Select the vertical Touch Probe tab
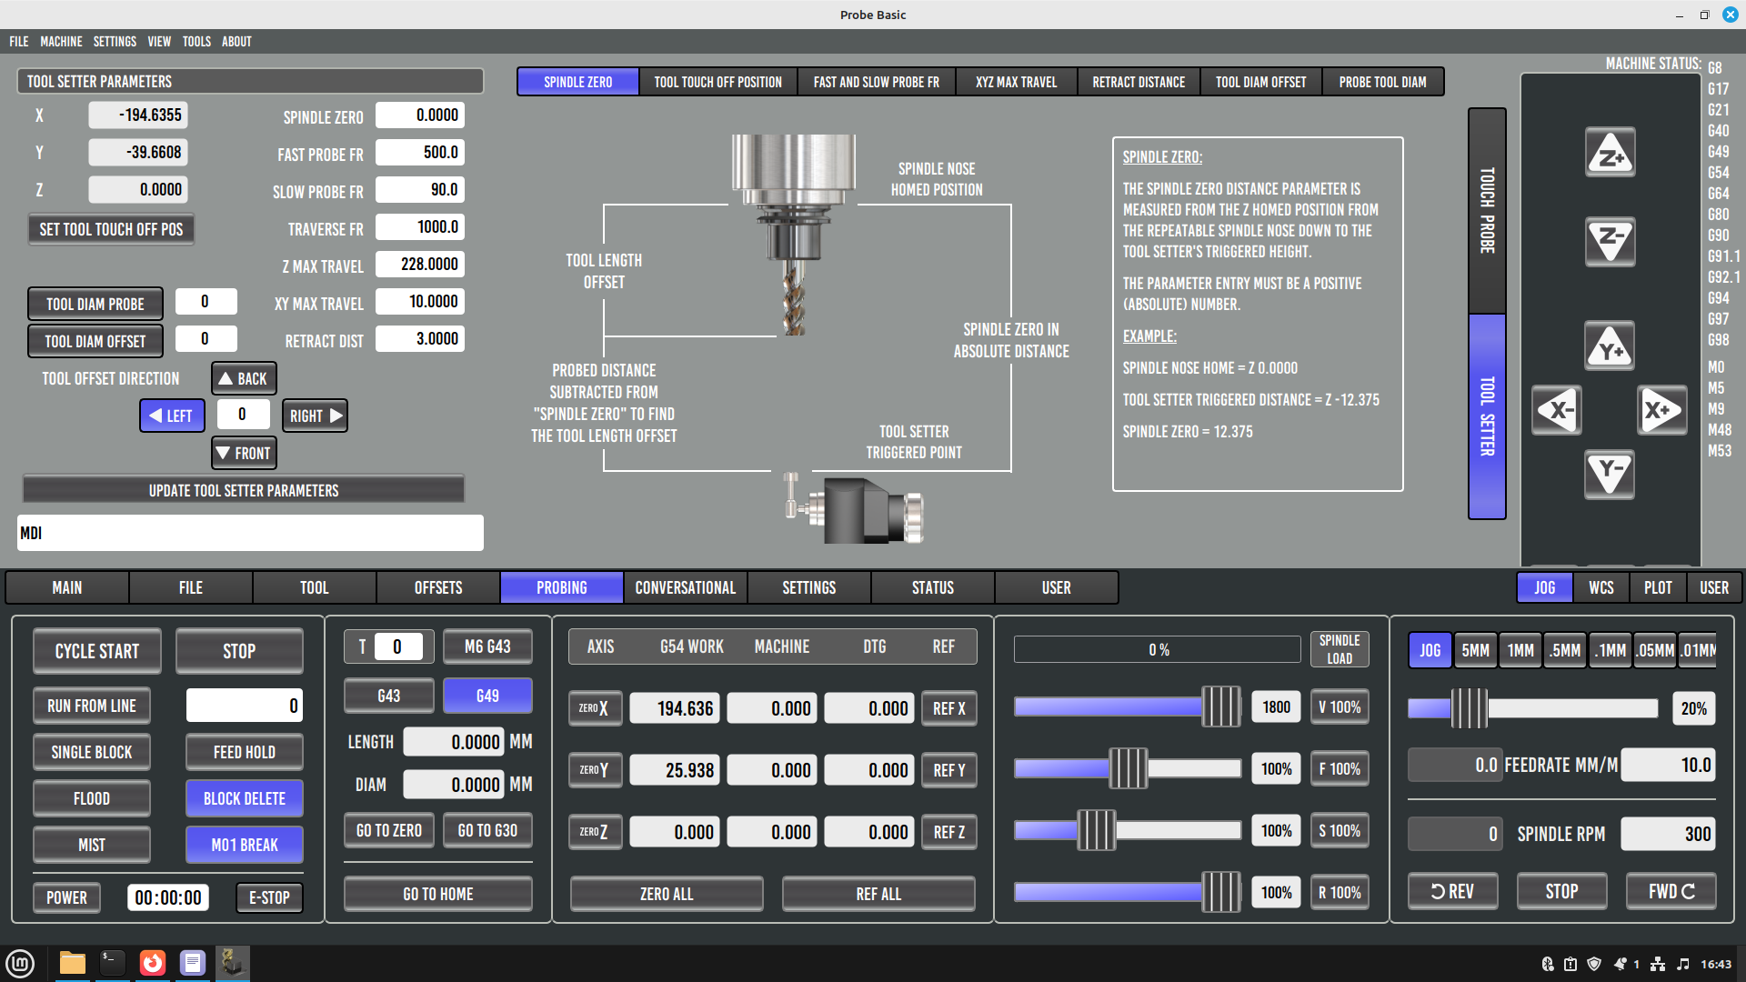Screen dimensions: 1746x982 tap(1487, 210)
